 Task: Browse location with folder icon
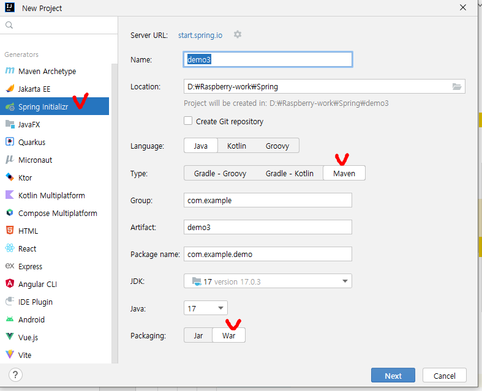tap(457, 87)
